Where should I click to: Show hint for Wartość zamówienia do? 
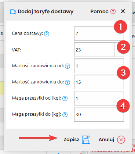pyautogui.click(x=67, y=82)
